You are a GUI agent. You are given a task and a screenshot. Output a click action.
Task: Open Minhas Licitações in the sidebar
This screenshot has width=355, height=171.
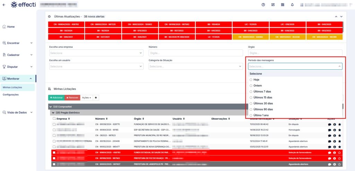[x=18, y=87]
